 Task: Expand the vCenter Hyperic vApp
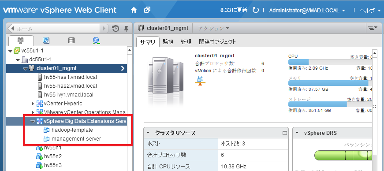tap(33, 104)
